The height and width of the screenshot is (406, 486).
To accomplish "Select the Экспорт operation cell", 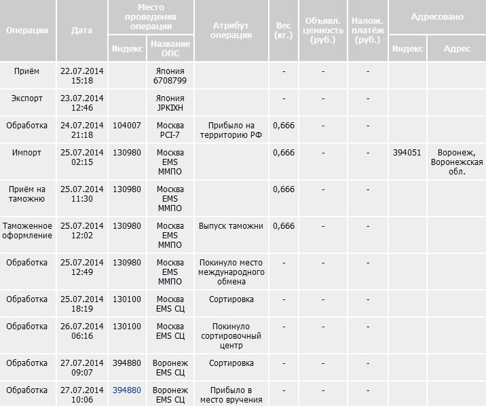I will click(x=28, y=103).
